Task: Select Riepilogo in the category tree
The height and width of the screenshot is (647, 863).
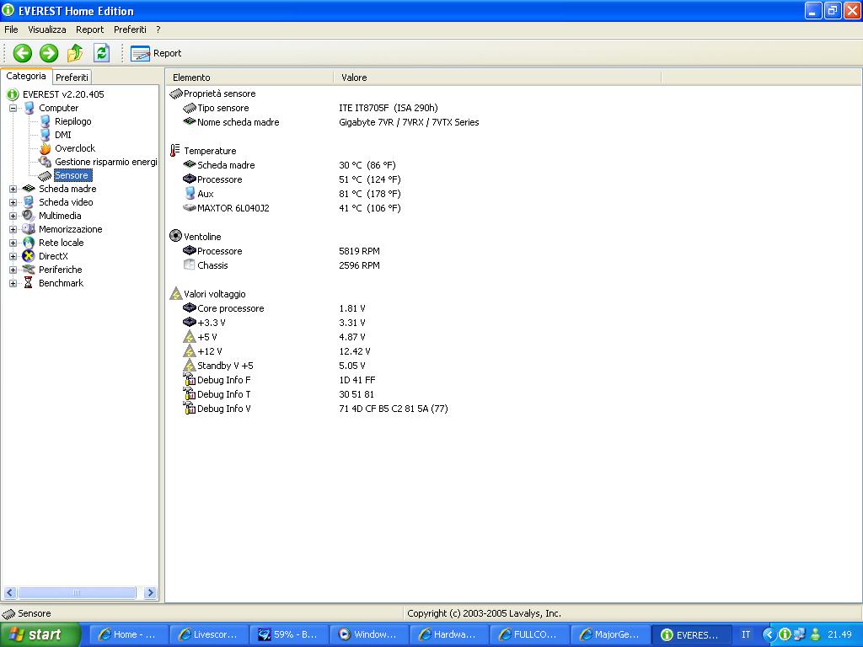Action: (x=72, y=121)
